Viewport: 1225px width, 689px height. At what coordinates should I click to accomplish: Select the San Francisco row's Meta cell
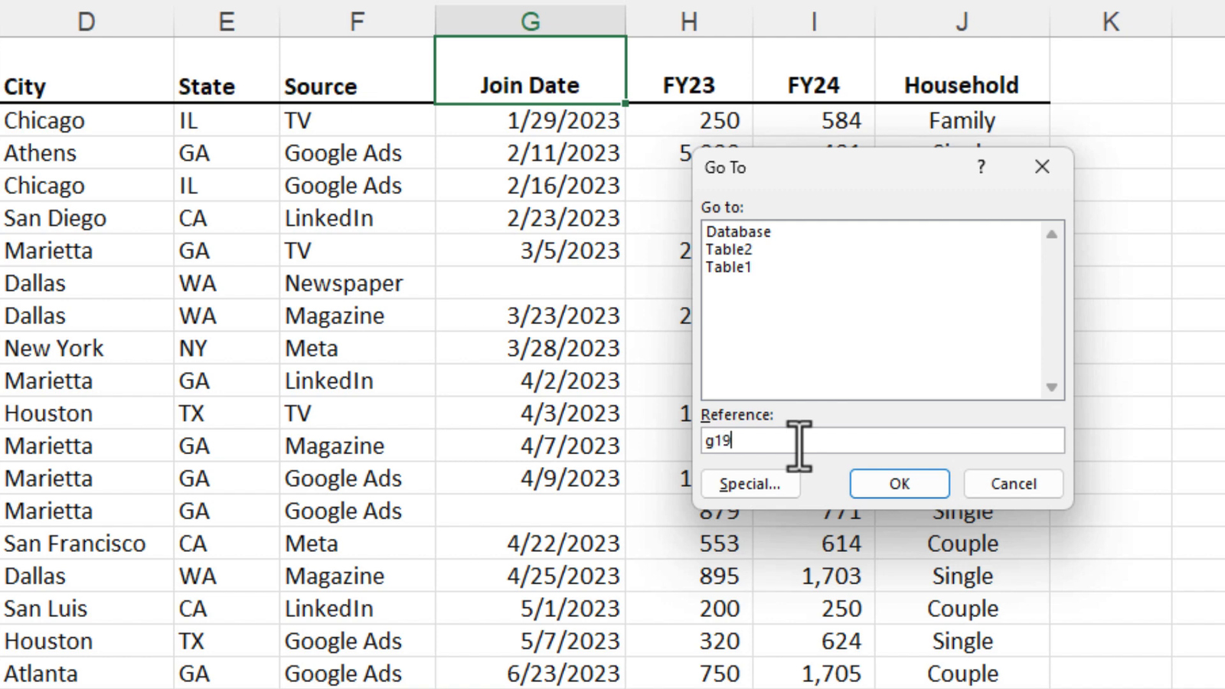tap(311, 544)
